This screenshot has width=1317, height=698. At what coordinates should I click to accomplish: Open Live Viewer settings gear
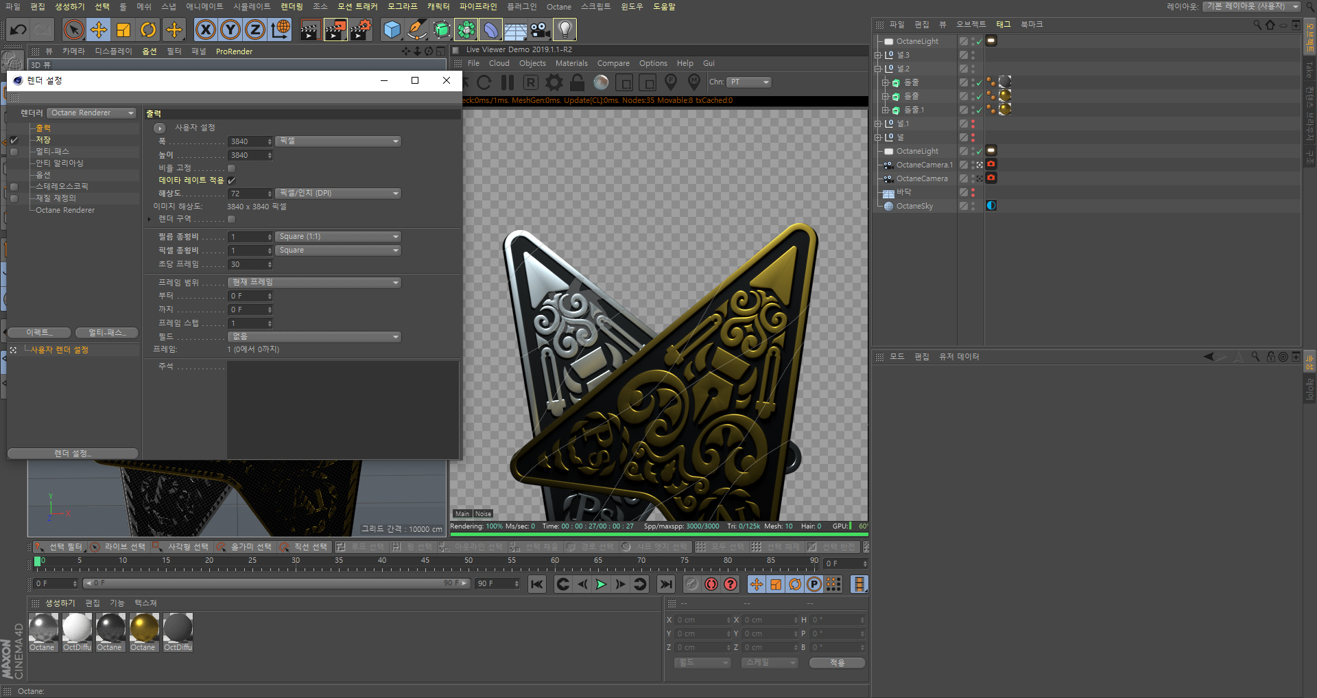(x=554, y=82)
